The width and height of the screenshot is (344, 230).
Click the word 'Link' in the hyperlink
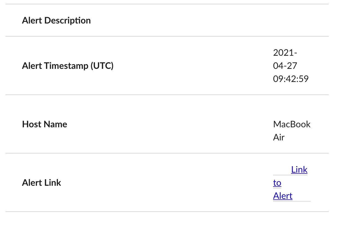[299, 170]
